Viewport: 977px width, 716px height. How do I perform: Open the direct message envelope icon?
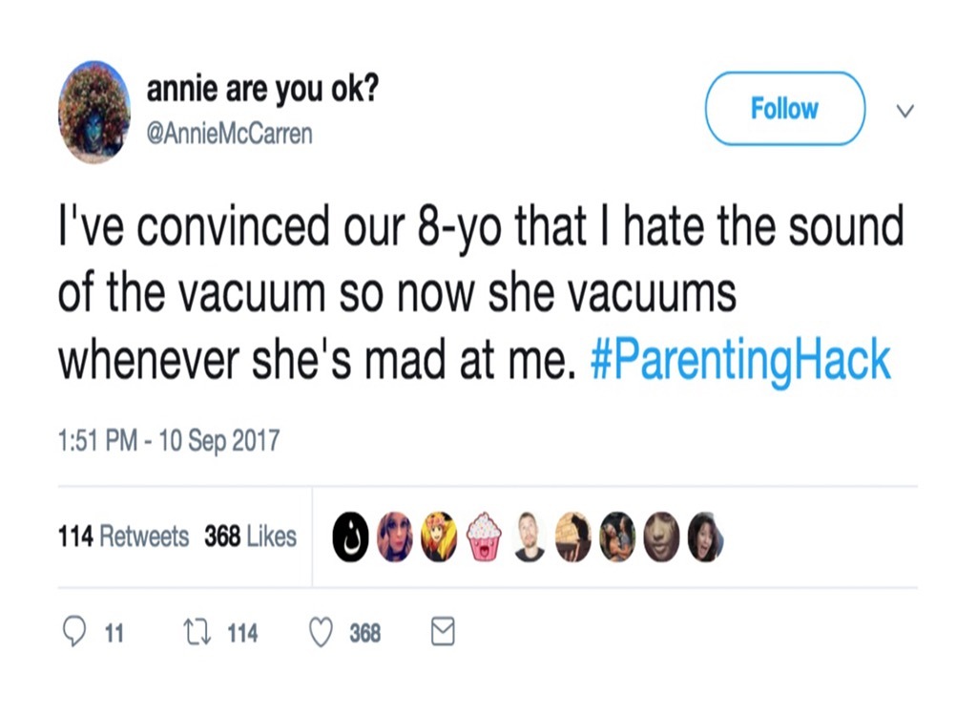coord(441,632)
